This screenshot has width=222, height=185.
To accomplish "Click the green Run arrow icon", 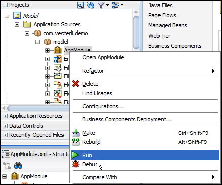I will [75, 155].
